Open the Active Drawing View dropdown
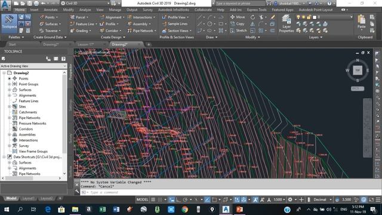Viewport: 382px width, 215px height. (33, 66)
